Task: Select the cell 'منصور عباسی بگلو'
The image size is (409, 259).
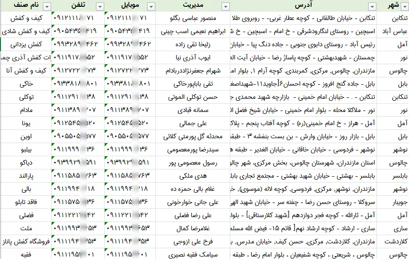Action: [193, 18]
